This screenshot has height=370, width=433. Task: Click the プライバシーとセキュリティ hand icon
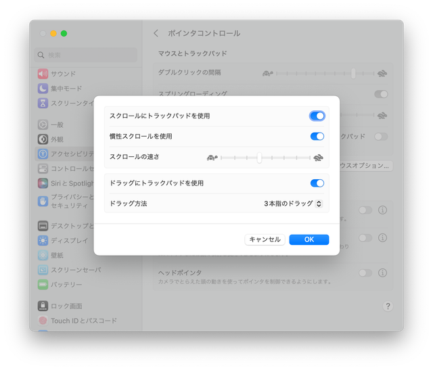(x=43, y=202)
